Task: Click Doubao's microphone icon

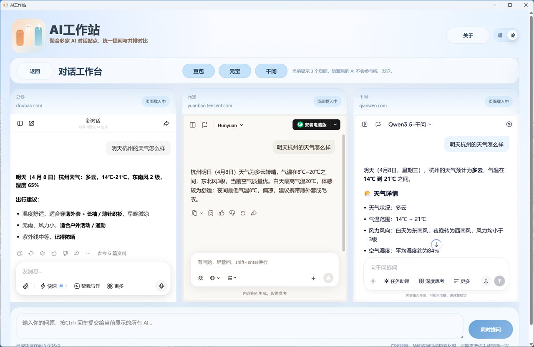Action: click(x=161, y=286)
